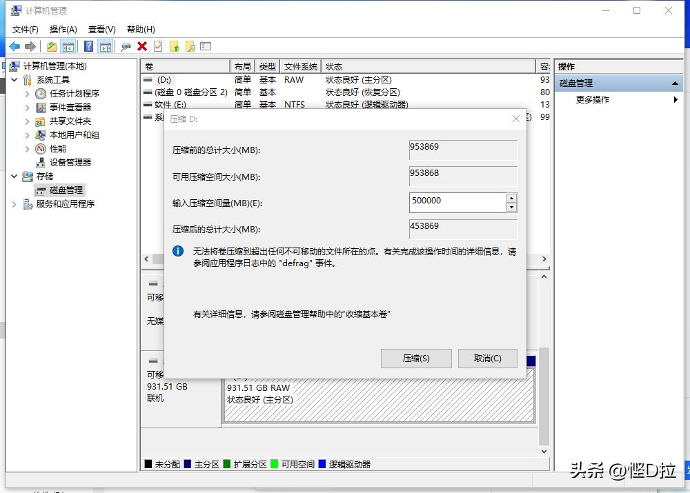The image size is (690, 493).
Task: Click the export list folder icon in toolbar
Action: [175, 46]
